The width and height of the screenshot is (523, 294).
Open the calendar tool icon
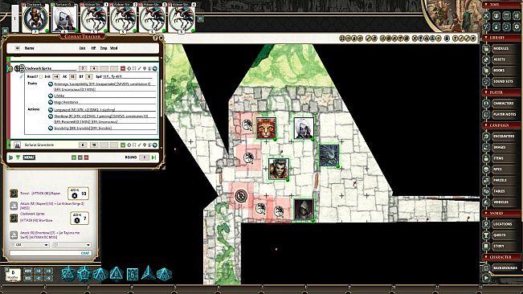click(x=507, y=15)
